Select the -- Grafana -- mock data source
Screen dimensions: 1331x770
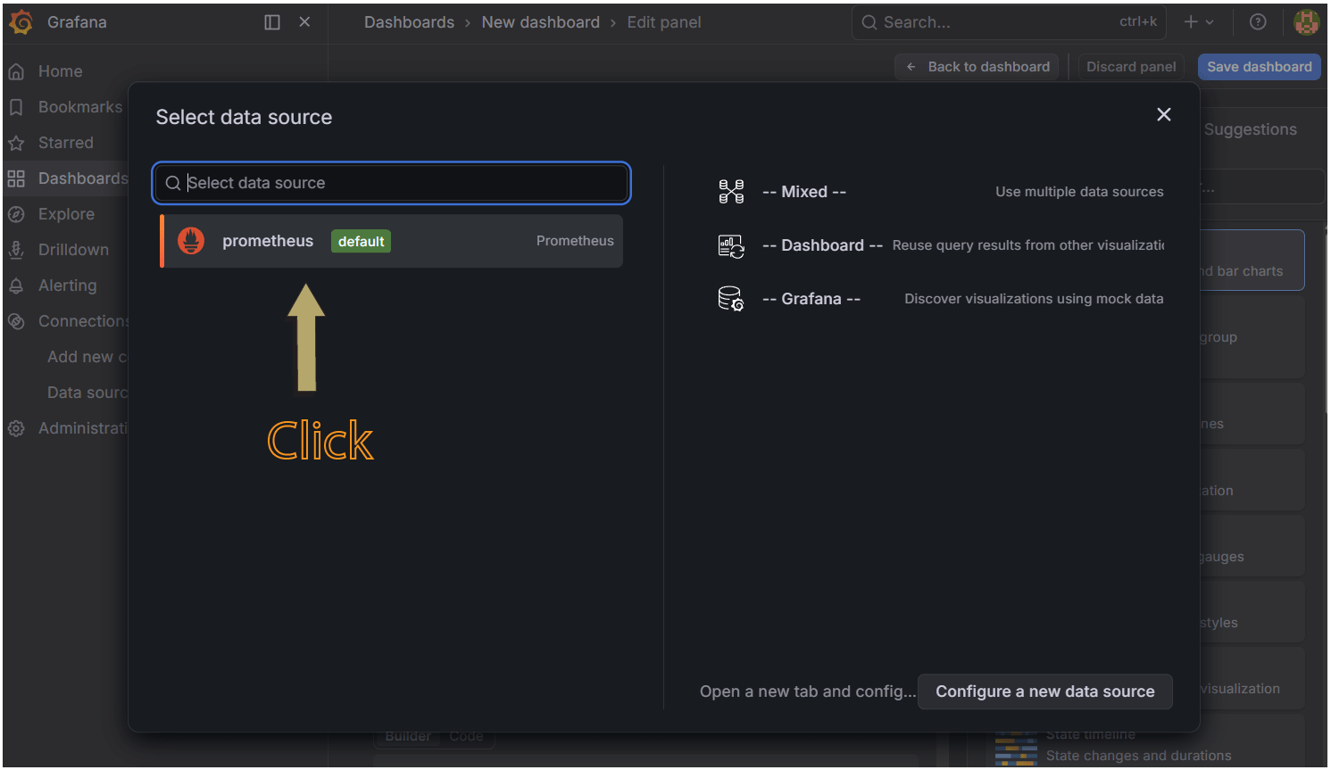811,298
